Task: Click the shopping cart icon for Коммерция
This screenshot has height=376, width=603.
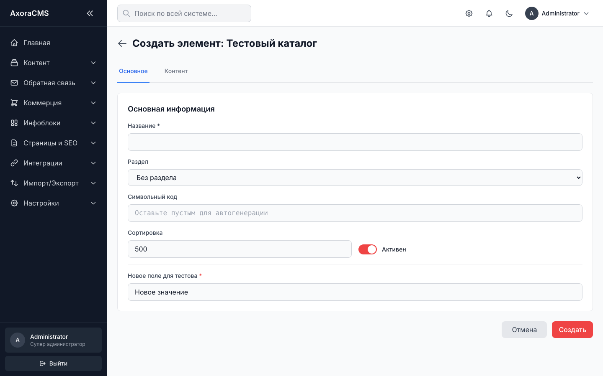Action: coord(14,103)
